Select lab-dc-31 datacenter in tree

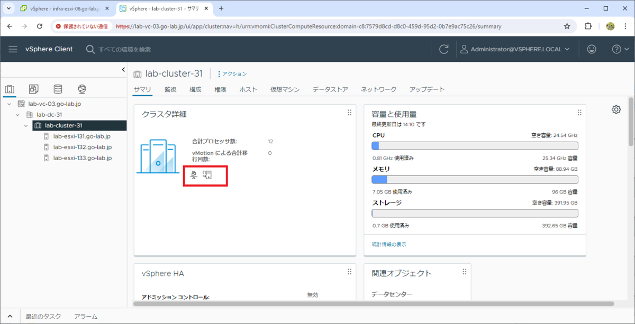click(x=49, y=115)
